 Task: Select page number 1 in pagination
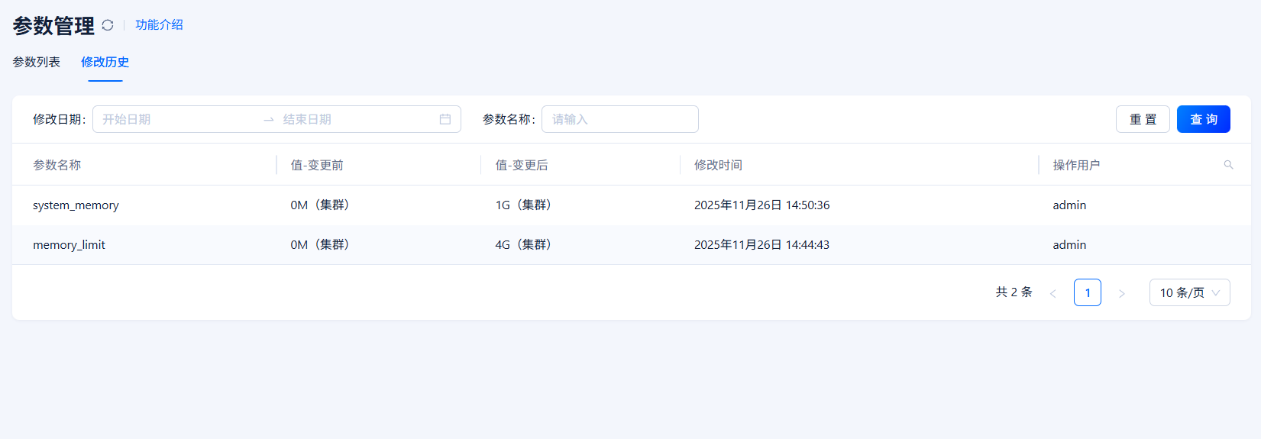pyautogui.click(x=1087, y=292)
